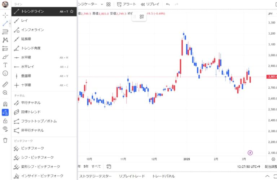Screen dimensions: 277x180
Task: Select the crosshair cursor tool
Action: [5, 15]
